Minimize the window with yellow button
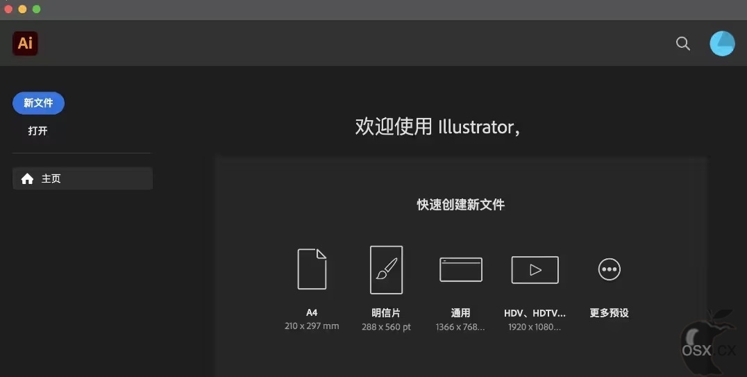 click(x=22, y=9)
